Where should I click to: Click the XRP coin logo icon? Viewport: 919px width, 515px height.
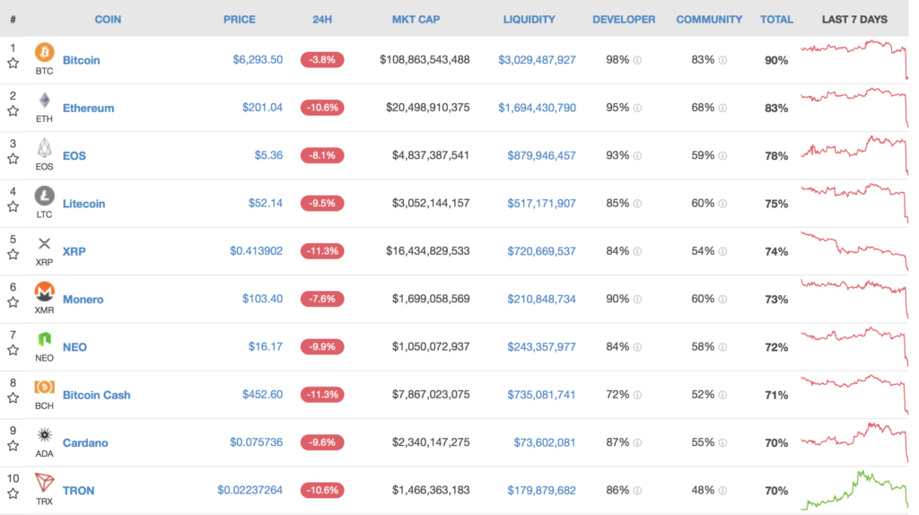coord(45,243)
